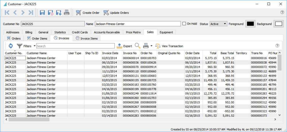Sort by the Invoice Date column header

[110, 53]
